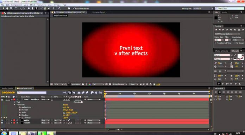Toggle Auto-Open Panels checkbox

point(74,8)
